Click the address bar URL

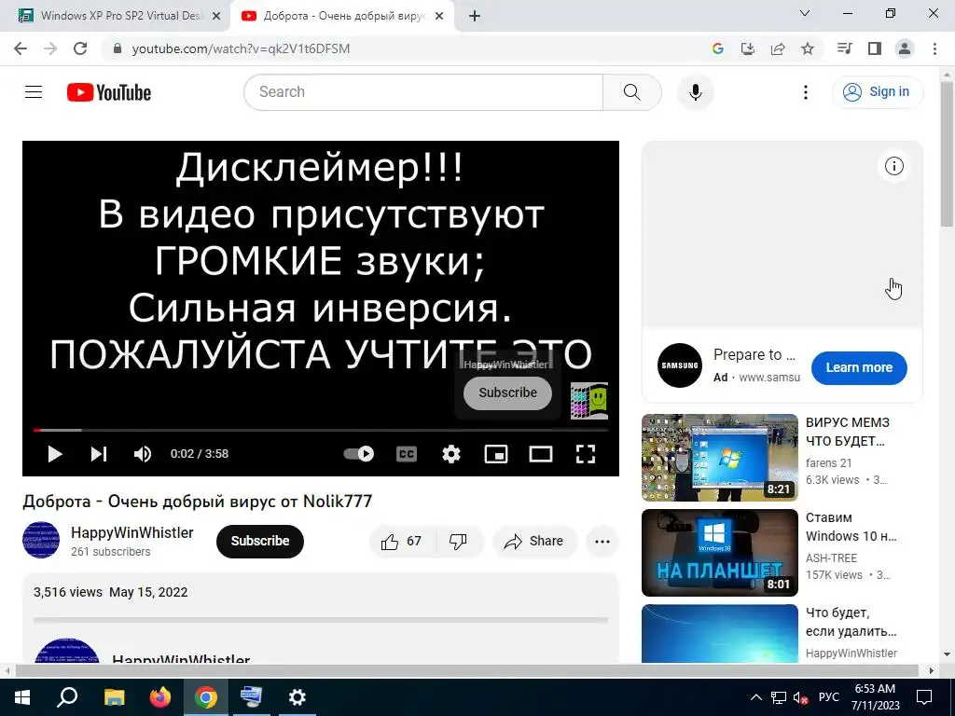pyautogui.click(x=241, y=48)
